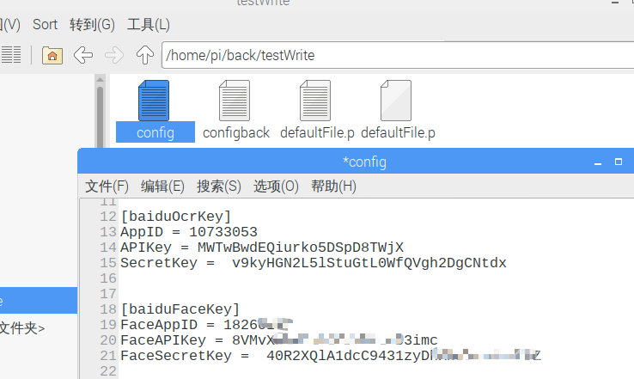
Task: Click the home folder toolbar icon
Action: [x=52, y=56]
